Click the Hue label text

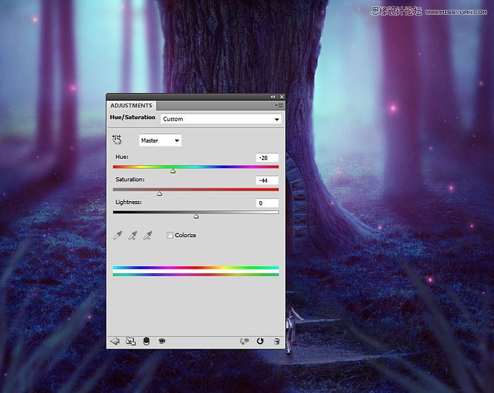point(122,157)
